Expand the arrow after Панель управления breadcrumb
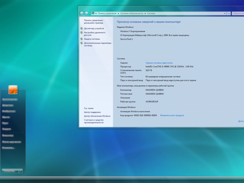 118,13
